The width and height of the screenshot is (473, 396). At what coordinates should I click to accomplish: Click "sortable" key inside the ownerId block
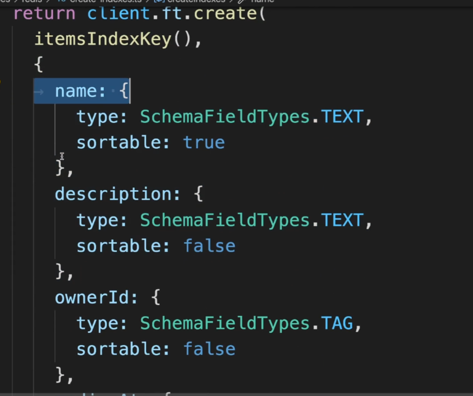tap(119, 349)
